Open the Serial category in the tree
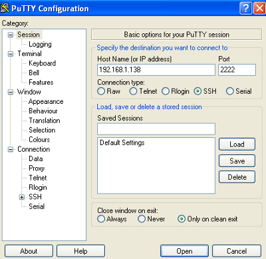 tap(37, 206)
